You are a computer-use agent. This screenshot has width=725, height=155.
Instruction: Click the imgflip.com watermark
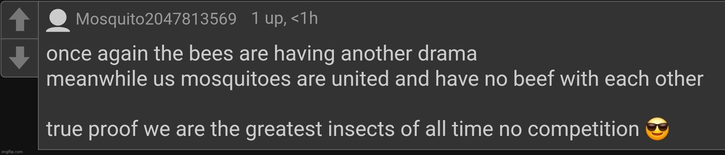[12, 152]
